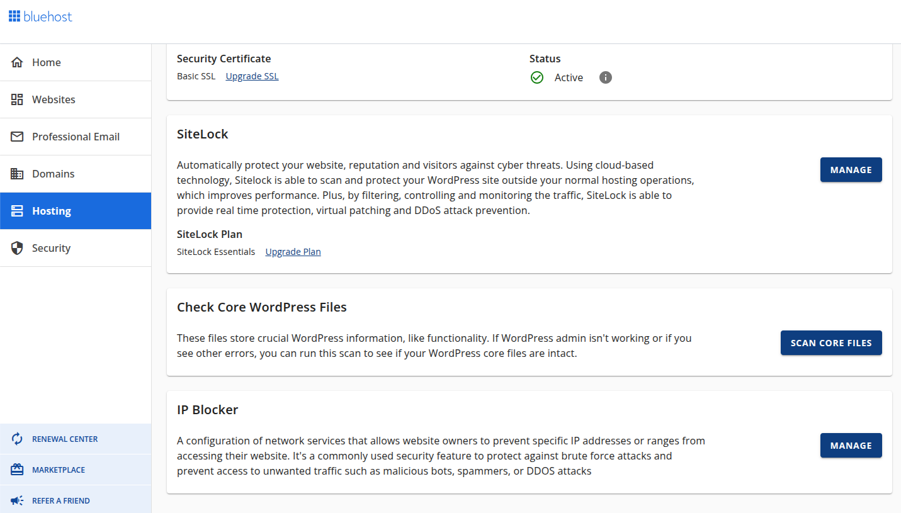Click the Professional Email envelope icon
The height and width of the screenshot is (513, 901).
coord(17,137)
